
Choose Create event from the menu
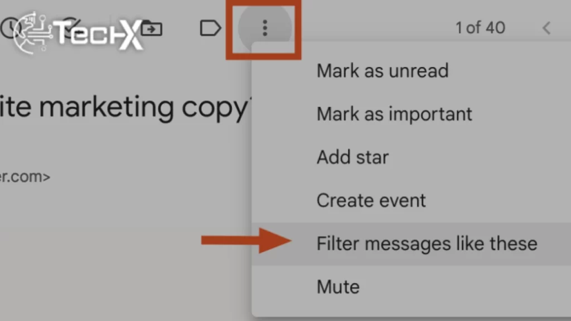pyautogui.click(x=371, y=200)
